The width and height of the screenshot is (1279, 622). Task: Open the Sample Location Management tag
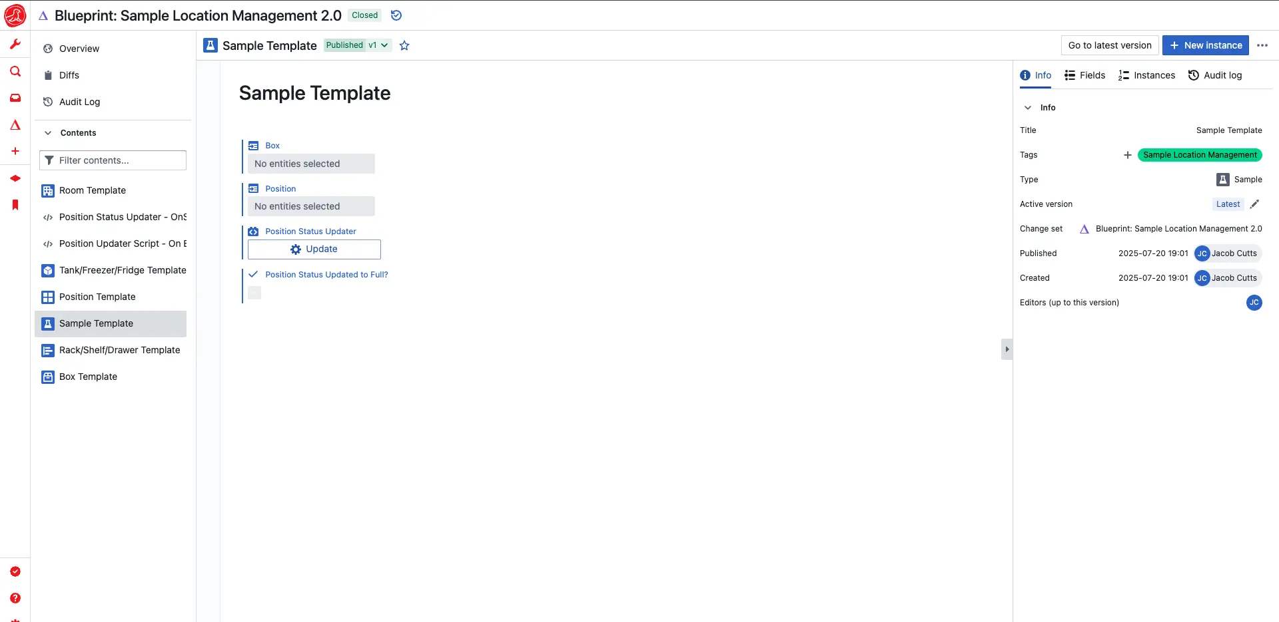click(x=1200, y=155)
